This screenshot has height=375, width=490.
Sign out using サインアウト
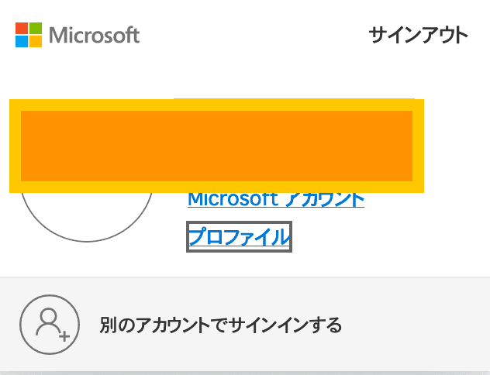tap(418, 35)
